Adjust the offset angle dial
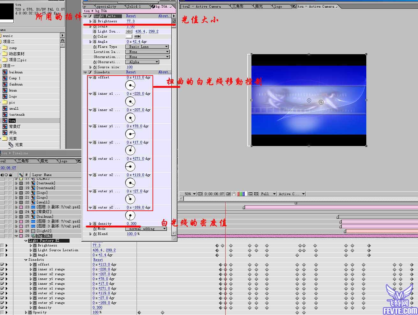The image size is (418, 315). [130, 85]
